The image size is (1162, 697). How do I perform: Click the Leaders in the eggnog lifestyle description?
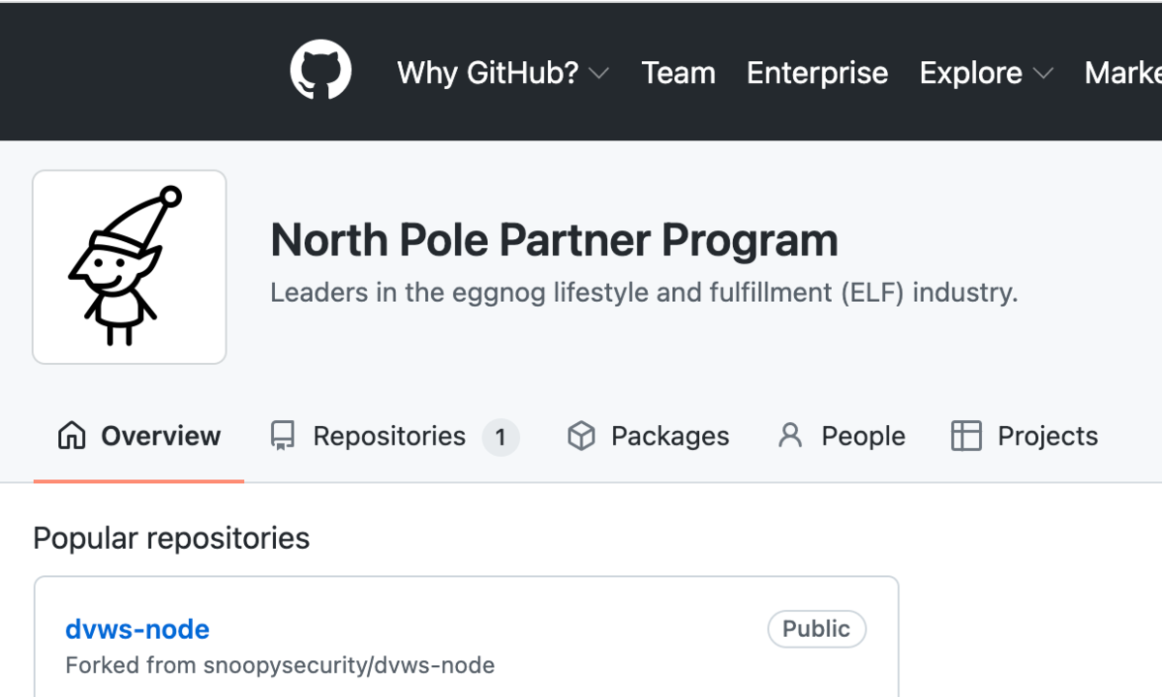pos(644,292)
